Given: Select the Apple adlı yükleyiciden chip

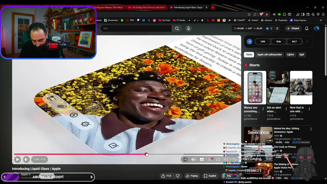Looking at the screenshot, I should click(270, 54).
